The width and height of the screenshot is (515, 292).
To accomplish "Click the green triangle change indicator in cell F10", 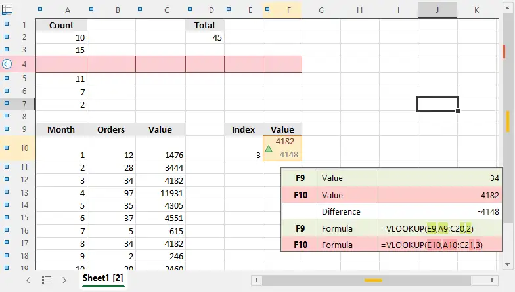I will [x=269, y=149].
